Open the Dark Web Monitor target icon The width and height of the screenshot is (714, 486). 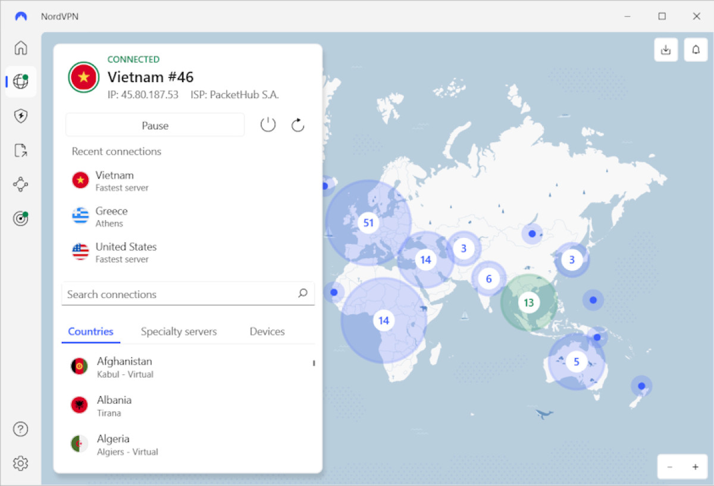pos(21,219)
